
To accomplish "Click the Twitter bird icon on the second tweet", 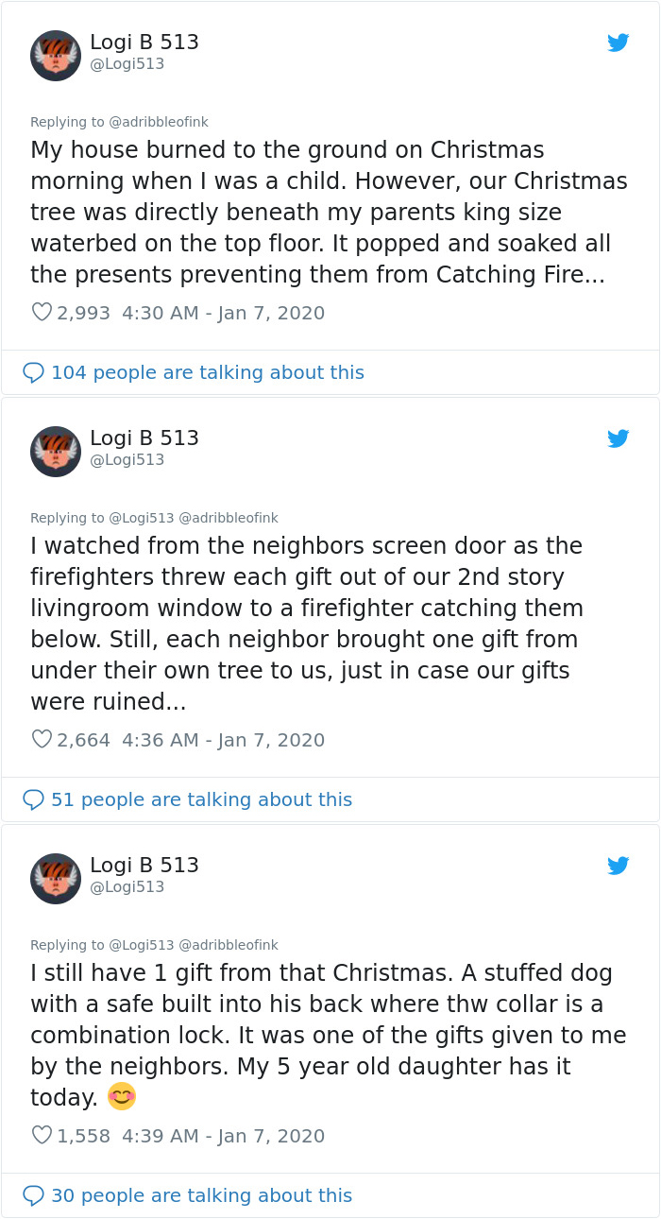I will tap(619, 438).
